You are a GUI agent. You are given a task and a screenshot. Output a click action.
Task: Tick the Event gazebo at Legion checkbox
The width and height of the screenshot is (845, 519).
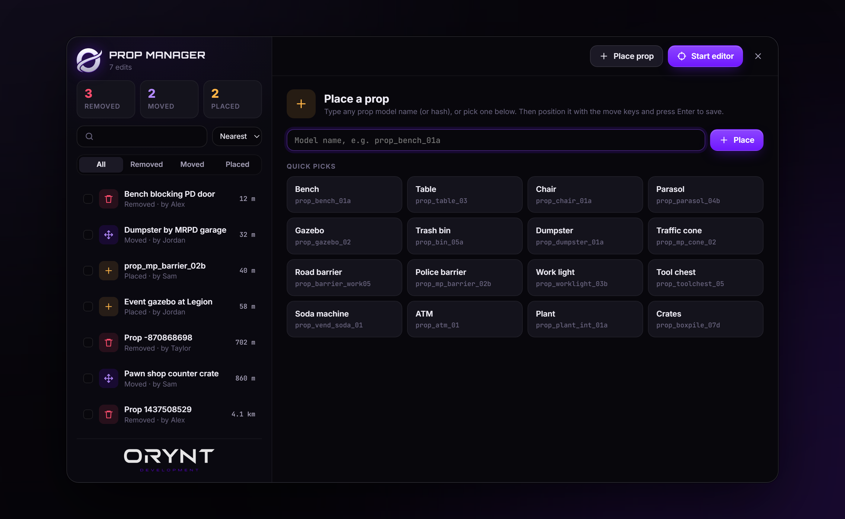coord(88,307)
